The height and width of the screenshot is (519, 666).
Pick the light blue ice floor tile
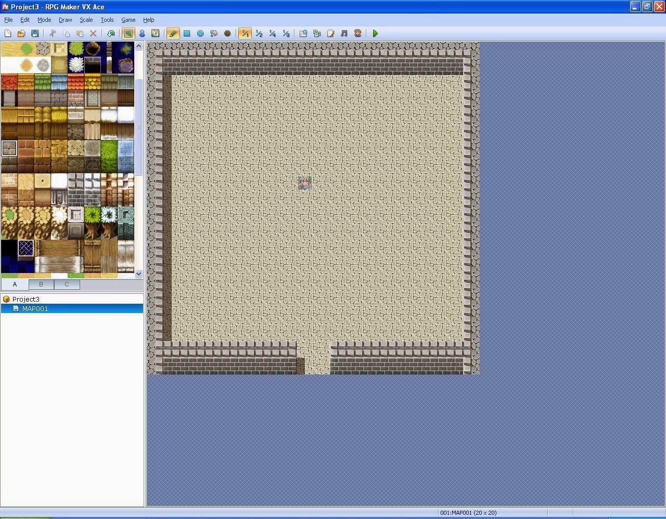tap(126, 148)
